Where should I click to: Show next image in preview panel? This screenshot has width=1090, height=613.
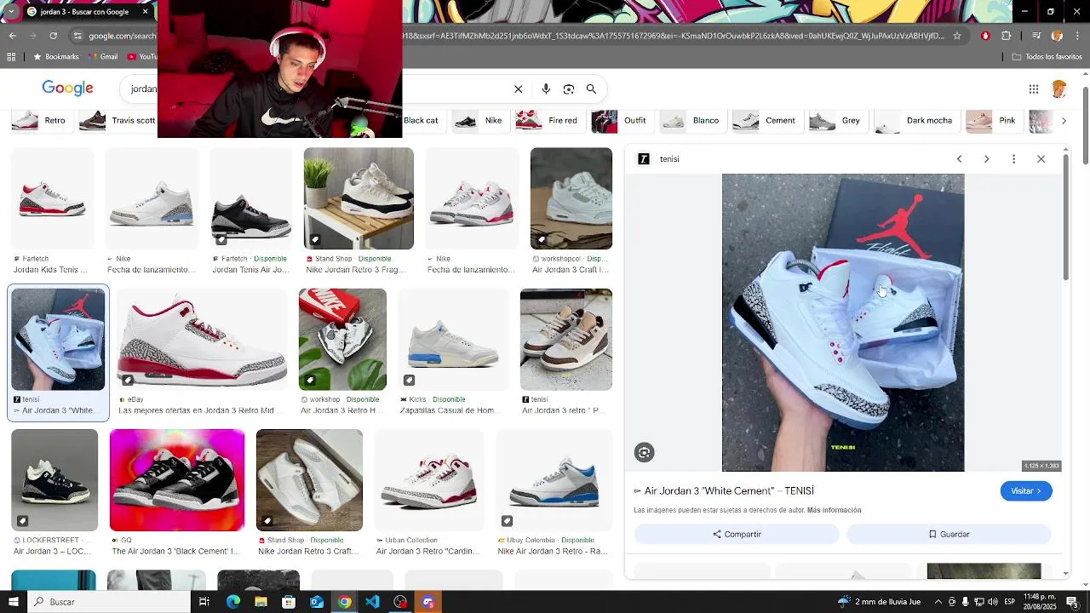pos(987,159)
